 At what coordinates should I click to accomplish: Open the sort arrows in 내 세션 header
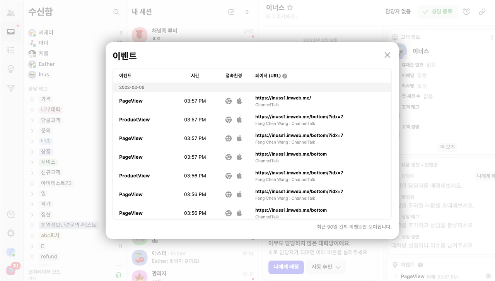[247, 12]
